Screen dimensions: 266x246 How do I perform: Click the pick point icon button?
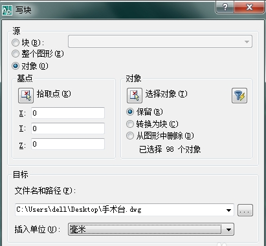point(26,96)
